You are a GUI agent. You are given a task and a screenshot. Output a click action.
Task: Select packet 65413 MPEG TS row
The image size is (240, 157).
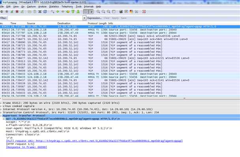[x=120, y=30]
